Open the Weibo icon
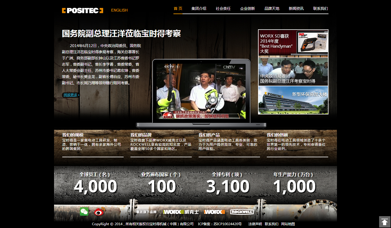391x228 pixels. click(x=99, y=212)
